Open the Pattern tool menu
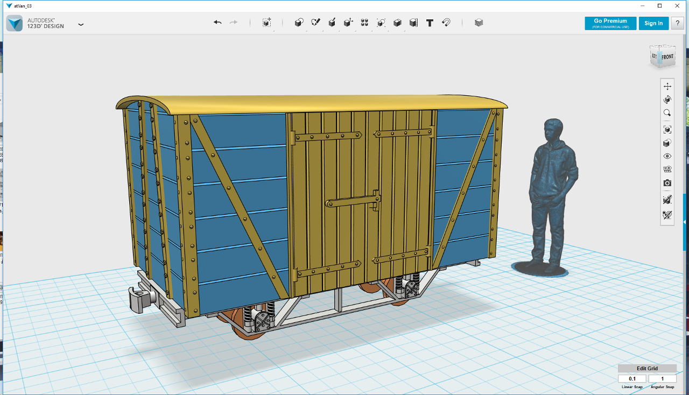 [x=364, y=23]
